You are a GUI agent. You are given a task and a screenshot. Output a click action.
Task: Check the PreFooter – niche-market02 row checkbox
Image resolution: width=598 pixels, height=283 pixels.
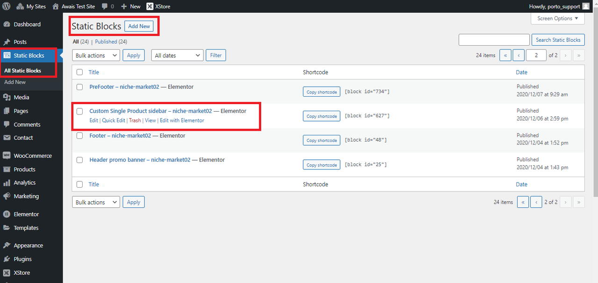pyautogui.click(x=79, y=87)
